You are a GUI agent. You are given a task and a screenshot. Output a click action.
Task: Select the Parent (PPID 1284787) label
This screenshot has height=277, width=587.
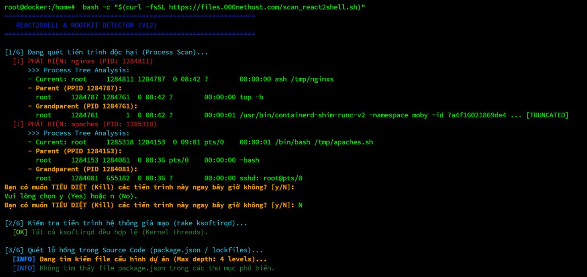pos(76,88)
